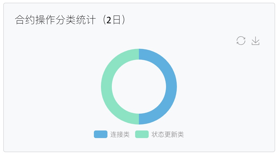Select the blue 连接类 color swatch

pos(100,134)
